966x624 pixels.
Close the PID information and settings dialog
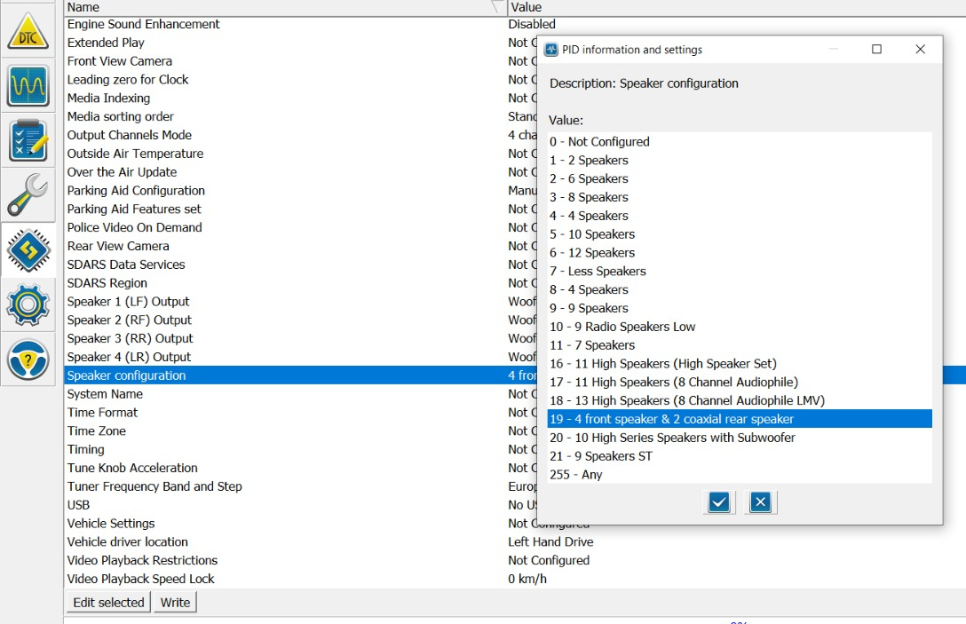click(x=920, y=50)
